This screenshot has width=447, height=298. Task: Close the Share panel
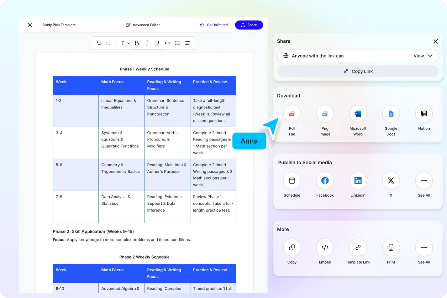436,41
